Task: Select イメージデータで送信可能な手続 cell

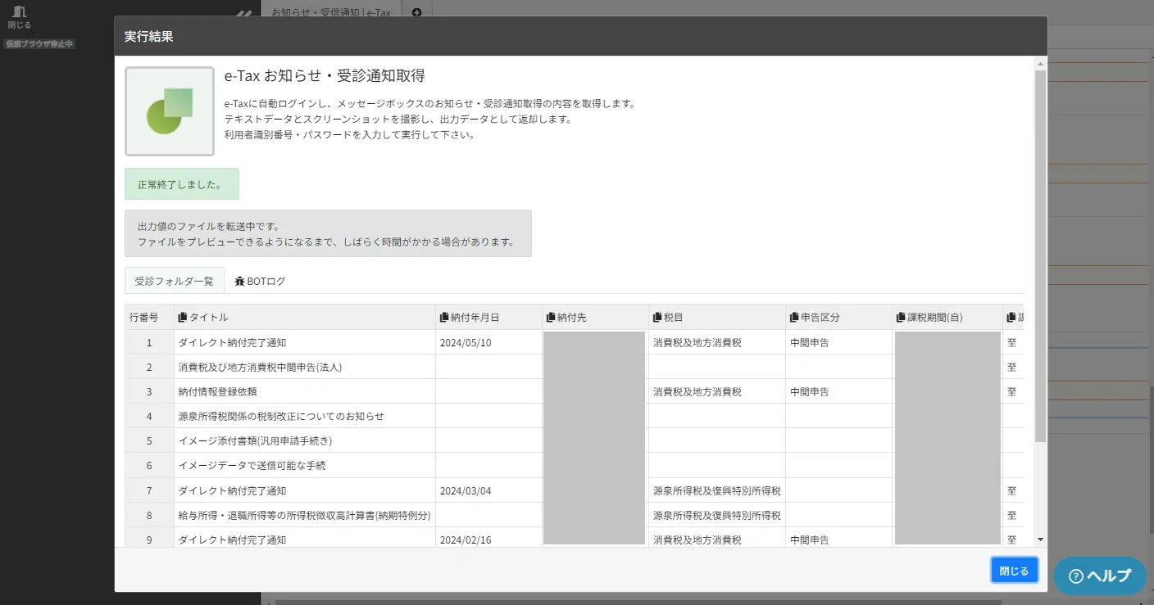Action: click(x=305, y=465)
